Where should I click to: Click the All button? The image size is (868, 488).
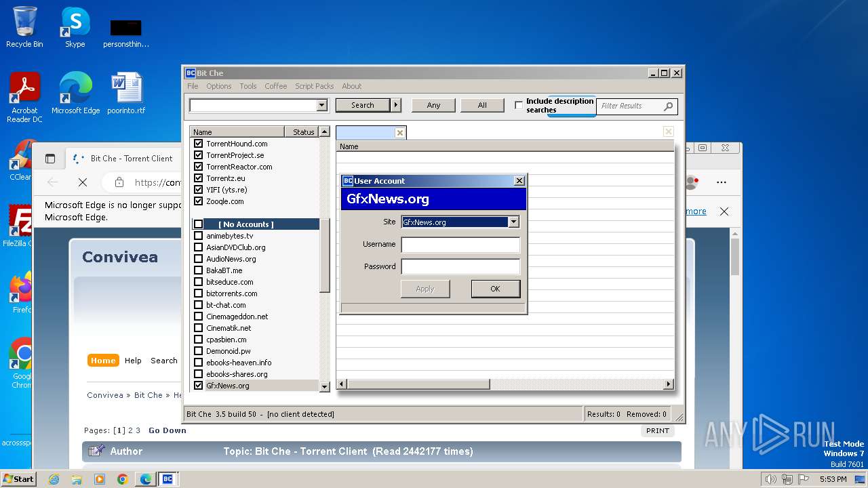482,105
